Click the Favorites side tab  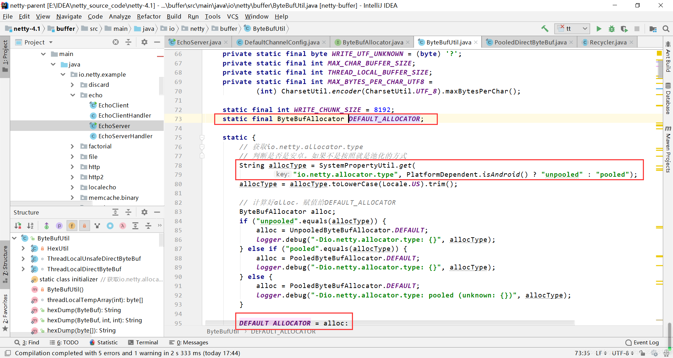5,313
